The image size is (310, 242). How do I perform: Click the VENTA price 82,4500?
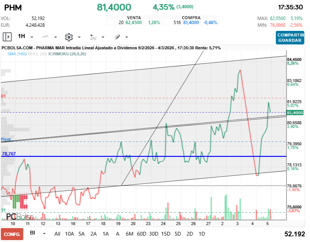coord(134,23)
